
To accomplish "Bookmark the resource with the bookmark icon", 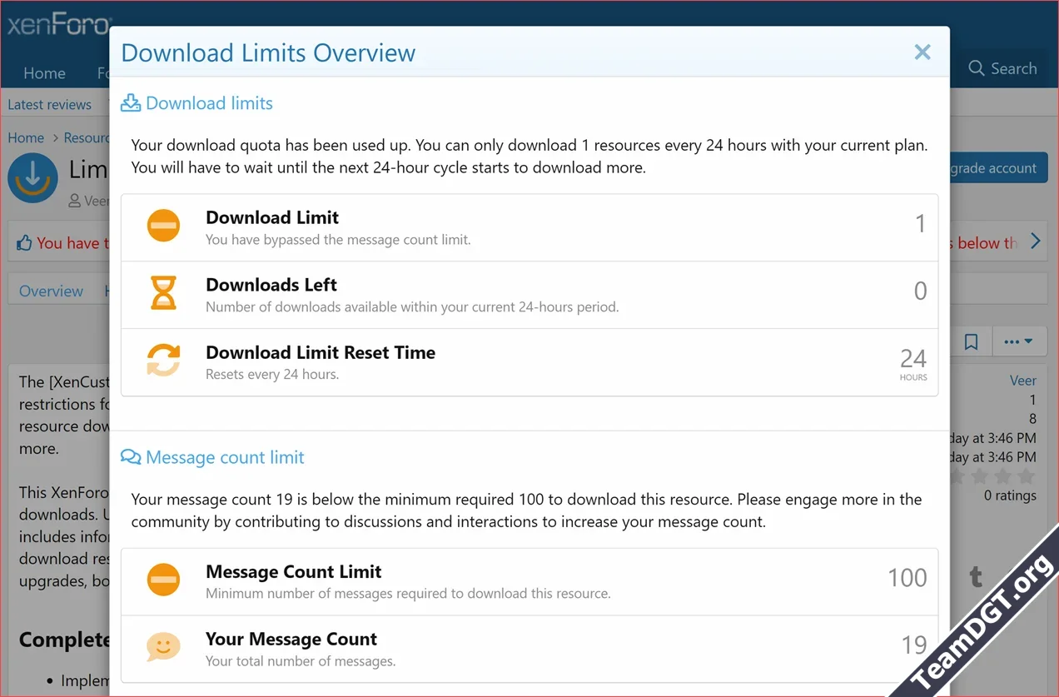I will click(x=971, y=341).
